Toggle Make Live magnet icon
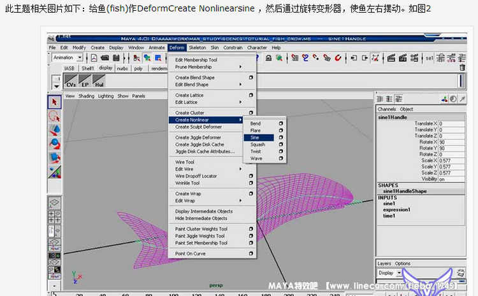Screen dimensions: 478x296 click(x=338, y=57)
